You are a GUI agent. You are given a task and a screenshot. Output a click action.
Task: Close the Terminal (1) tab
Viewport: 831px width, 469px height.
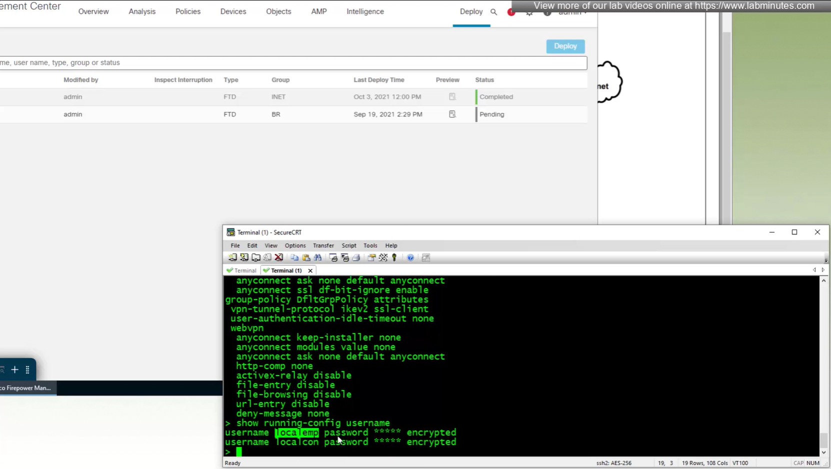click(310, 271)
